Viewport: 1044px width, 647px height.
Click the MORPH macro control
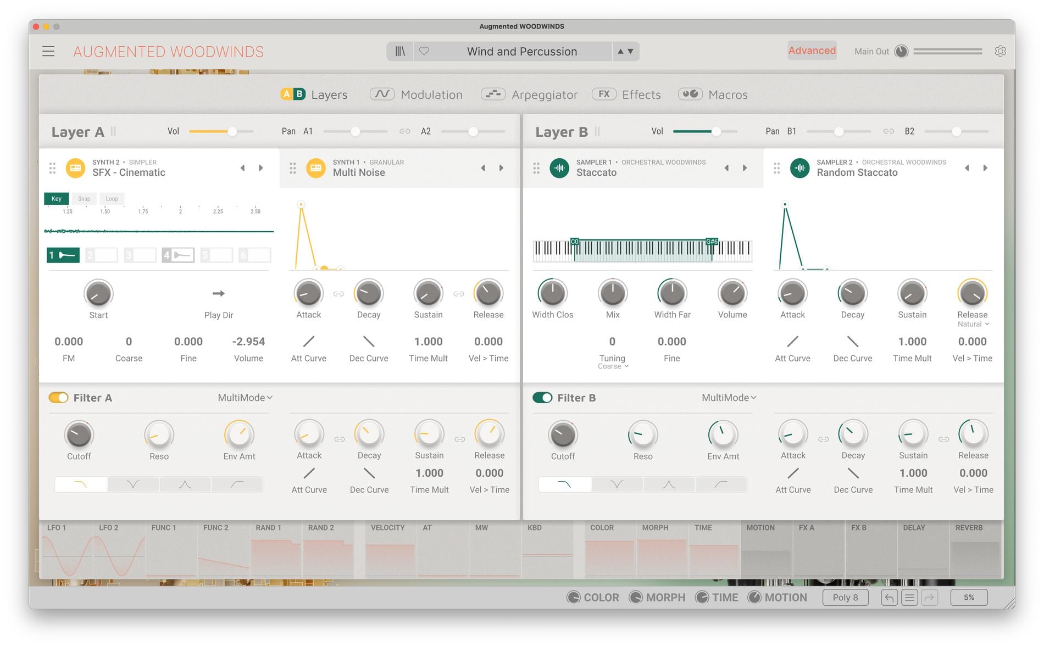pyautogui.click(x=657, y=598)
